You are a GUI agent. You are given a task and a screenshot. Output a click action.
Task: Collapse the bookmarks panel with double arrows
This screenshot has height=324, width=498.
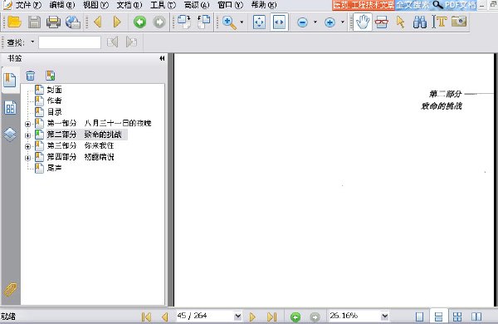point(162,58)
